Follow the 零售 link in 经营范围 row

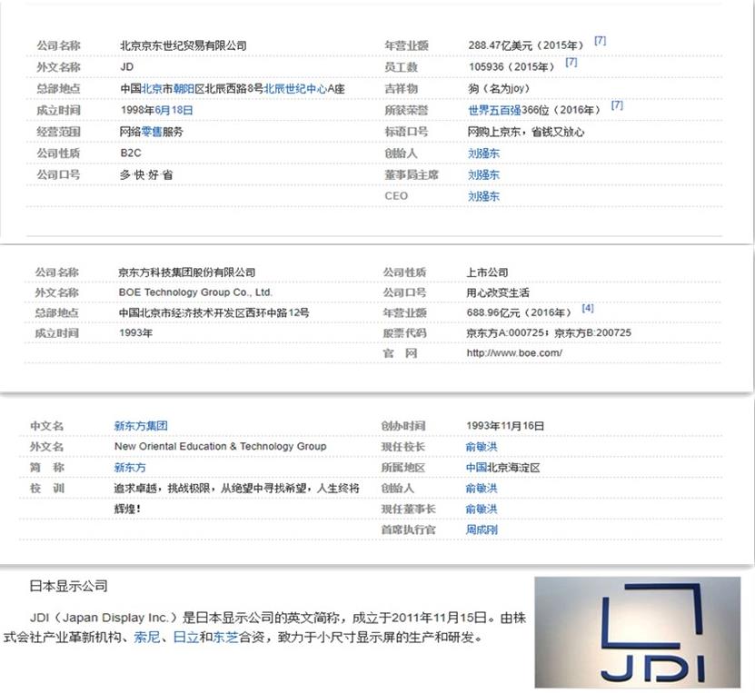(152, 132)
